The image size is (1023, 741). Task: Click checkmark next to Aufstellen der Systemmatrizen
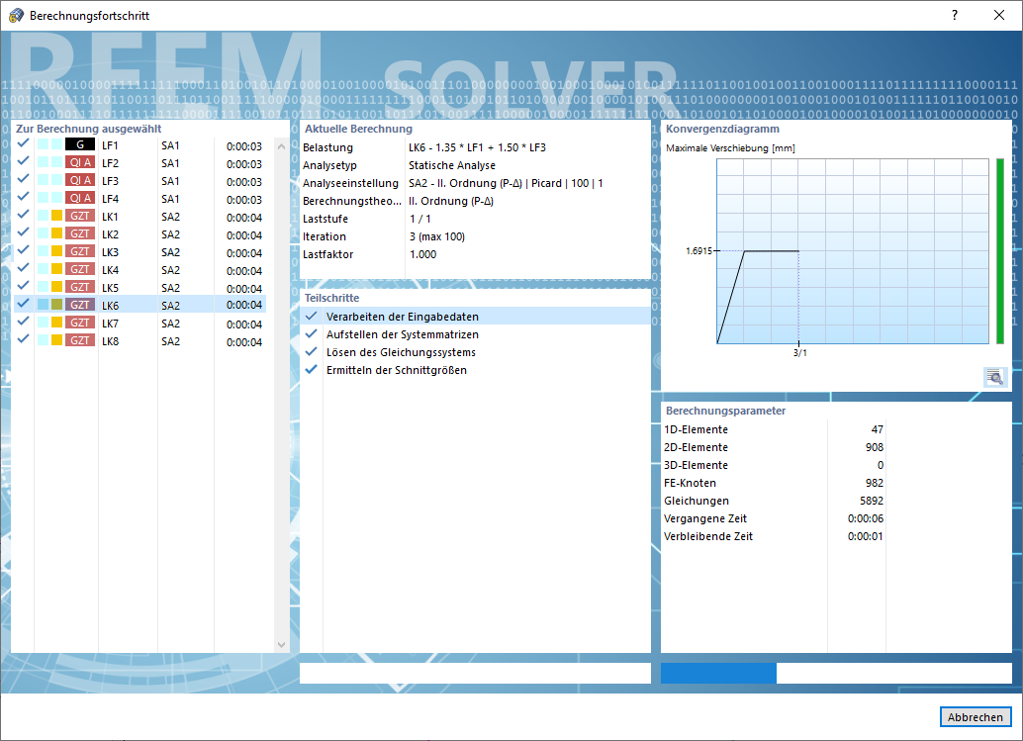[312, 333]
